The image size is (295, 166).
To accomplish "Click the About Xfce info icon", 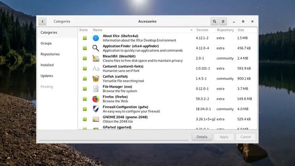I will click(96, 38).
